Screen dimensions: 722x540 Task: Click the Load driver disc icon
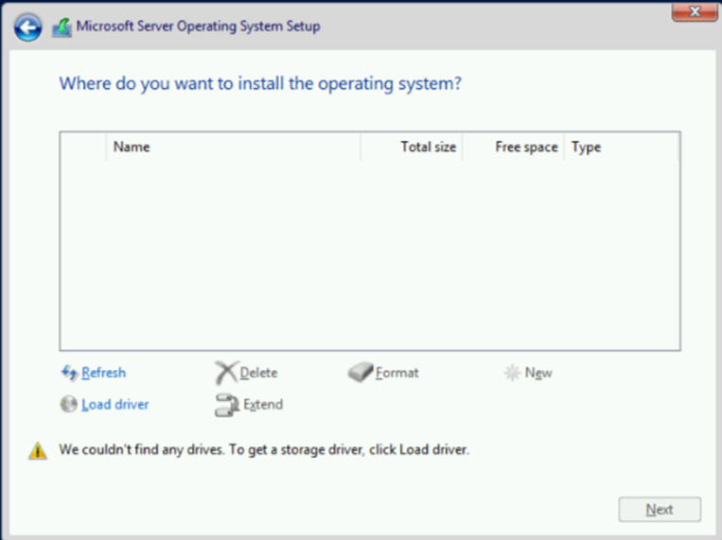(x=69, y=404)
